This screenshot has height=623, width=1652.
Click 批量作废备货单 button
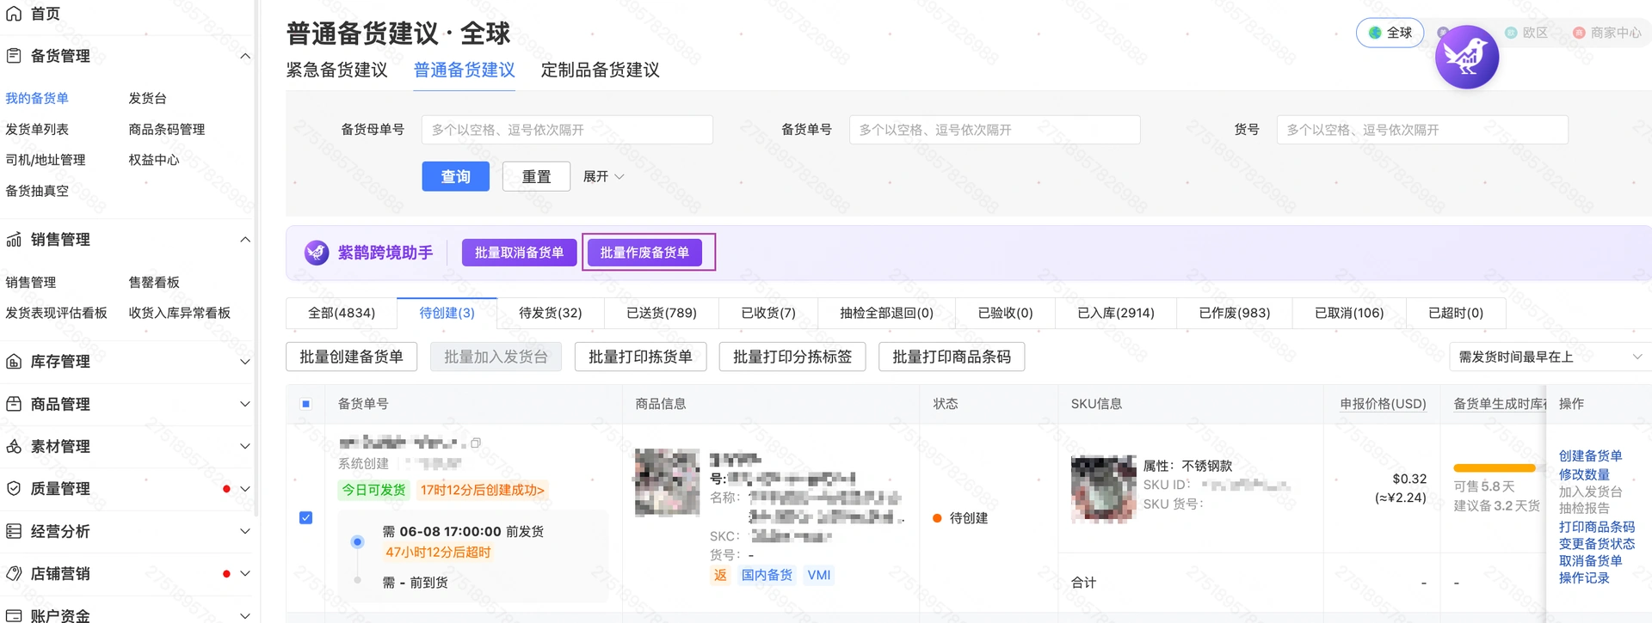click(x=644, y=253)
